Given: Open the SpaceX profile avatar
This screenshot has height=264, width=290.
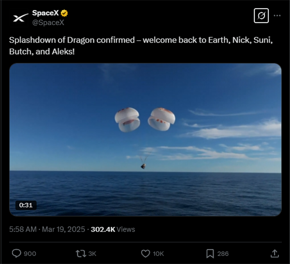Looking at the screenshot, I should coord(20,17).
